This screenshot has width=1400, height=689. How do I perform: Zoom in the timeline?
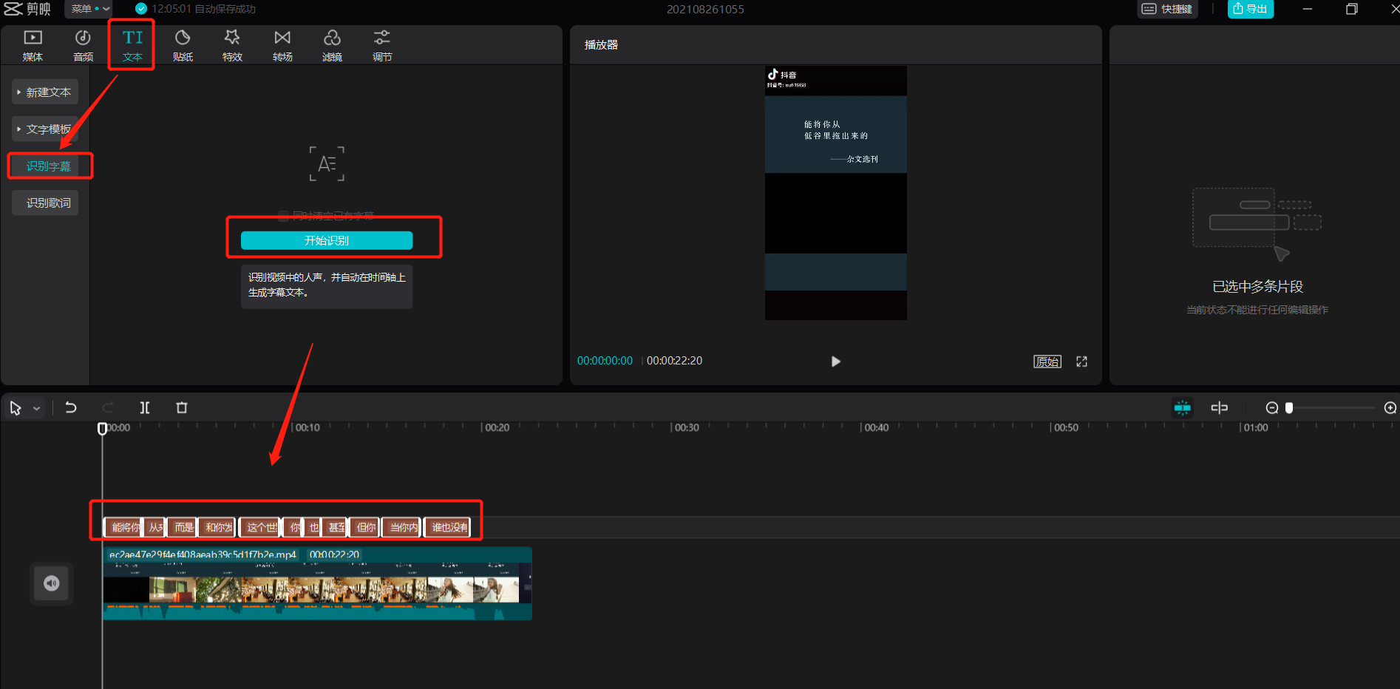(1390, 408)
